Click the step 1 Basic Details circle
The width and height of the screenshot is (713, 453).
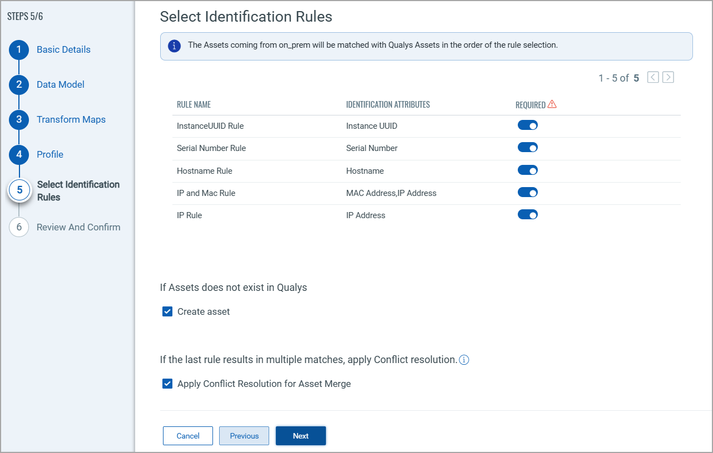coord(18,49)
